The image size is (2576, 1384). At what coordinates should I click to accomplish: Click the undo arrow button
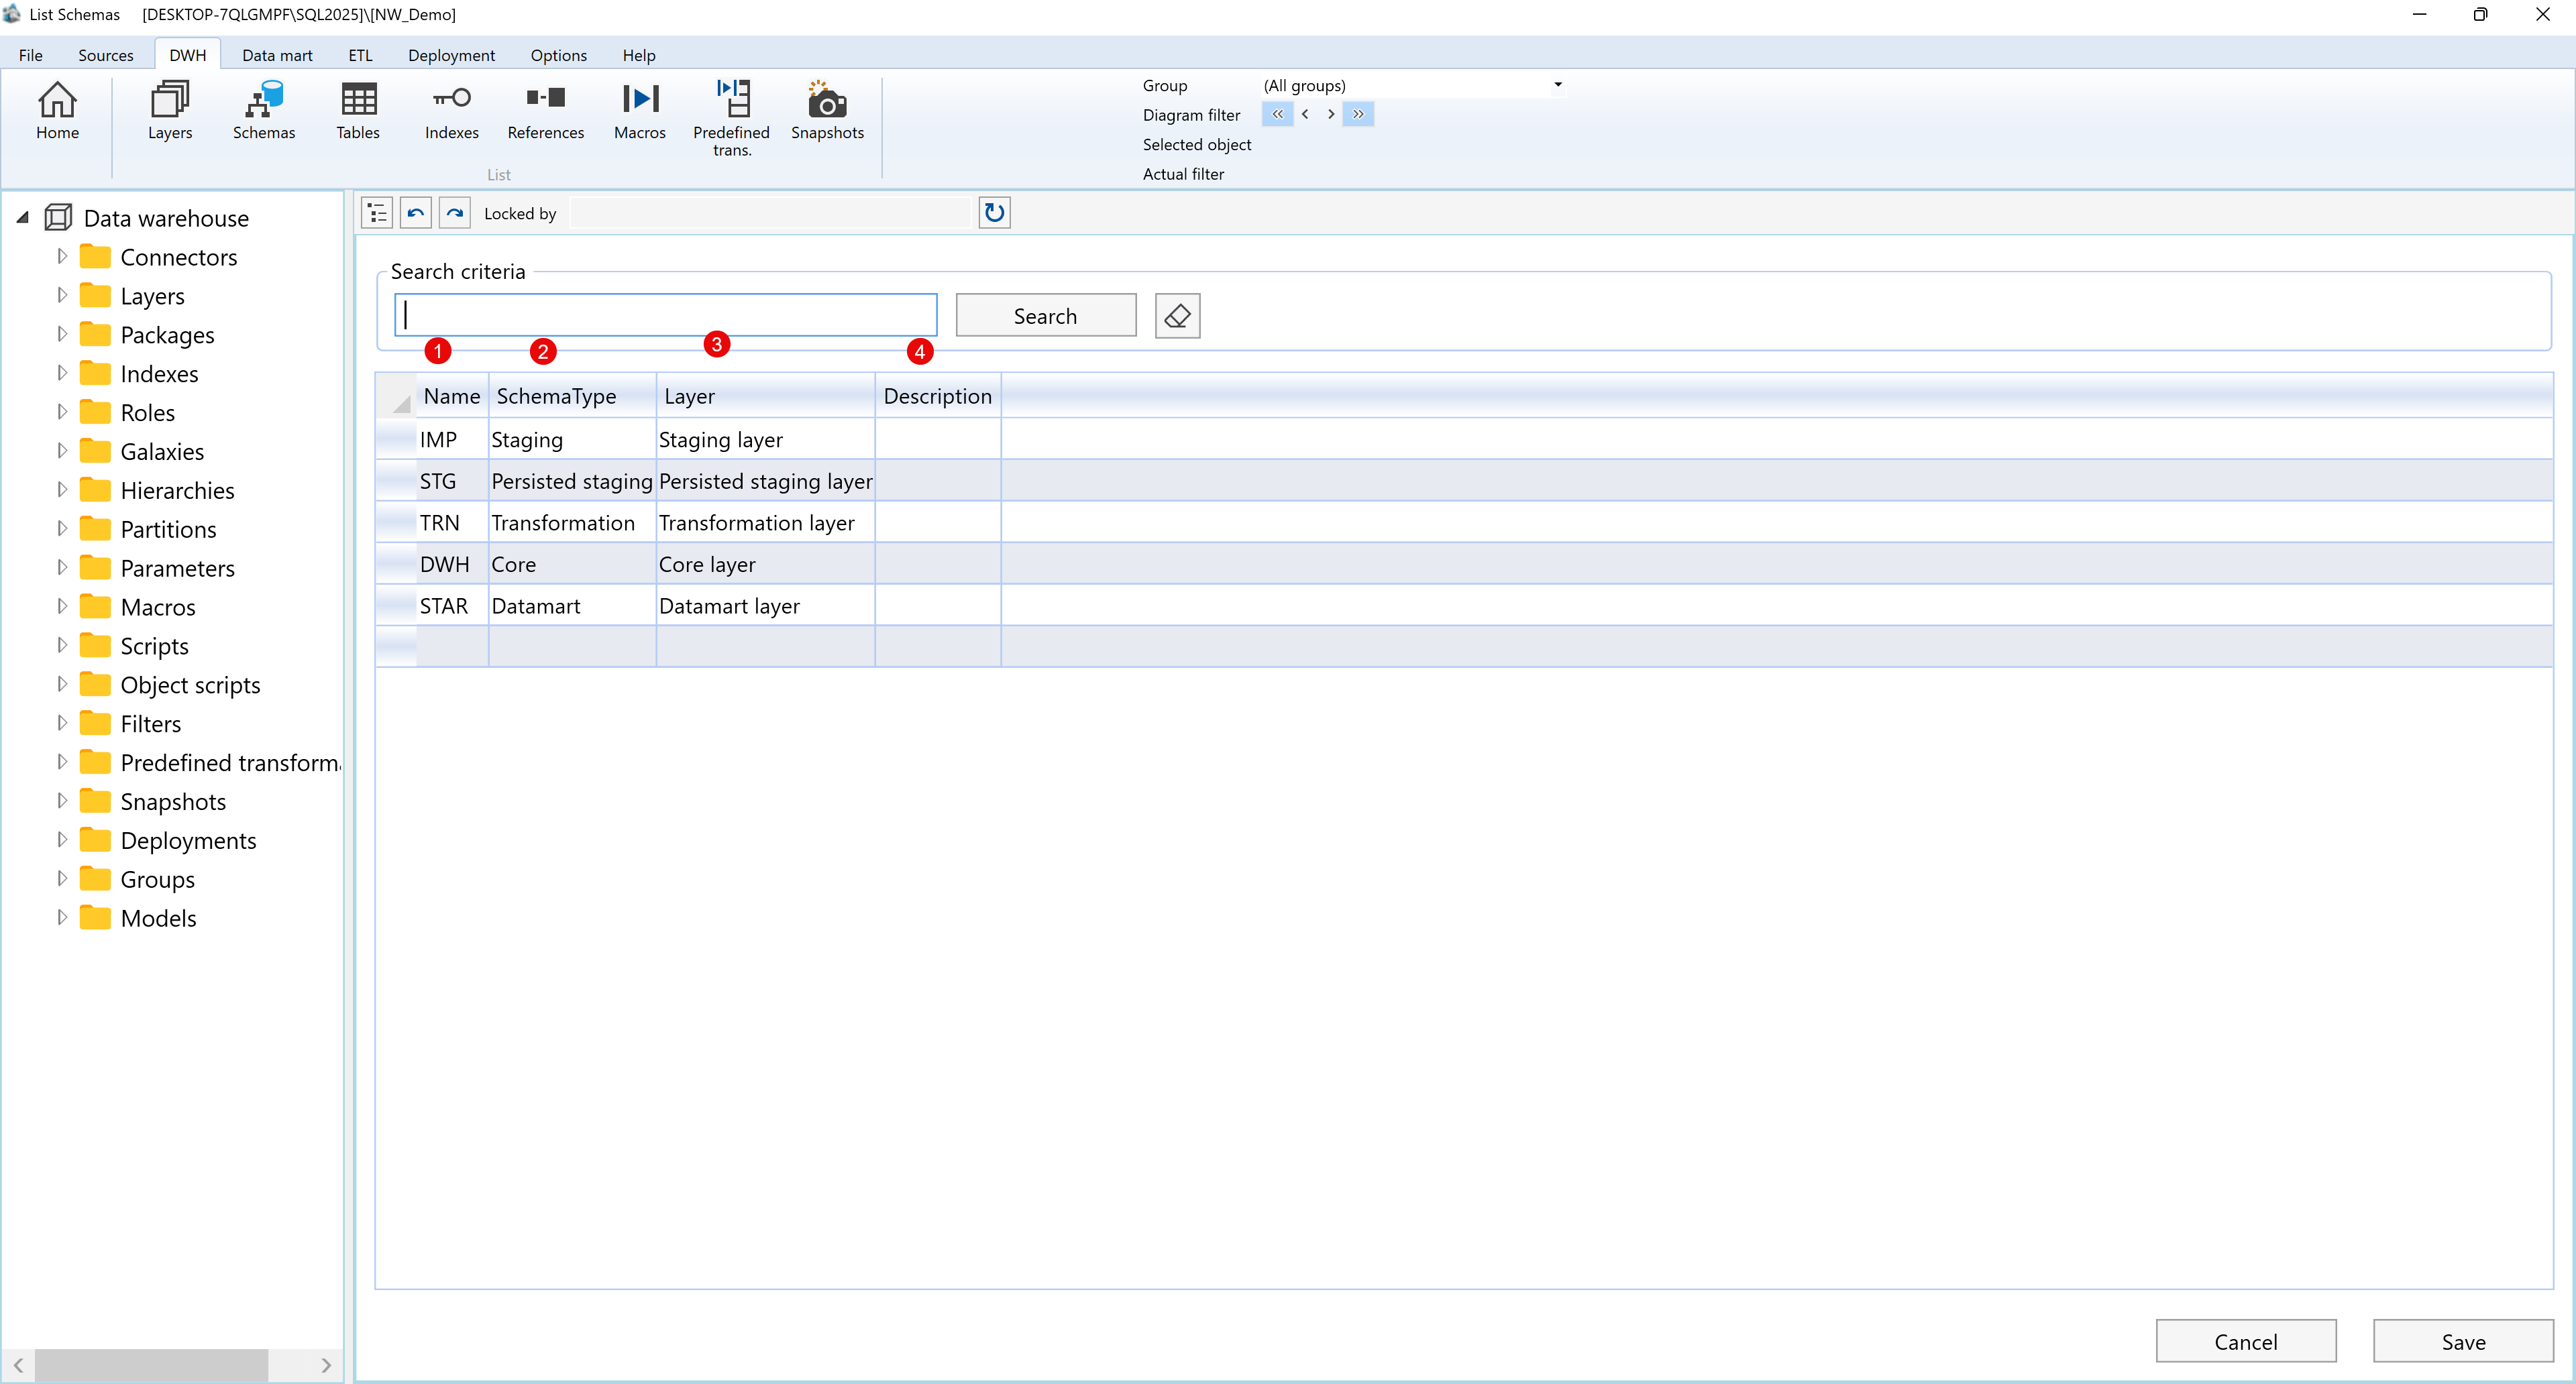click(x=415, y=212)
